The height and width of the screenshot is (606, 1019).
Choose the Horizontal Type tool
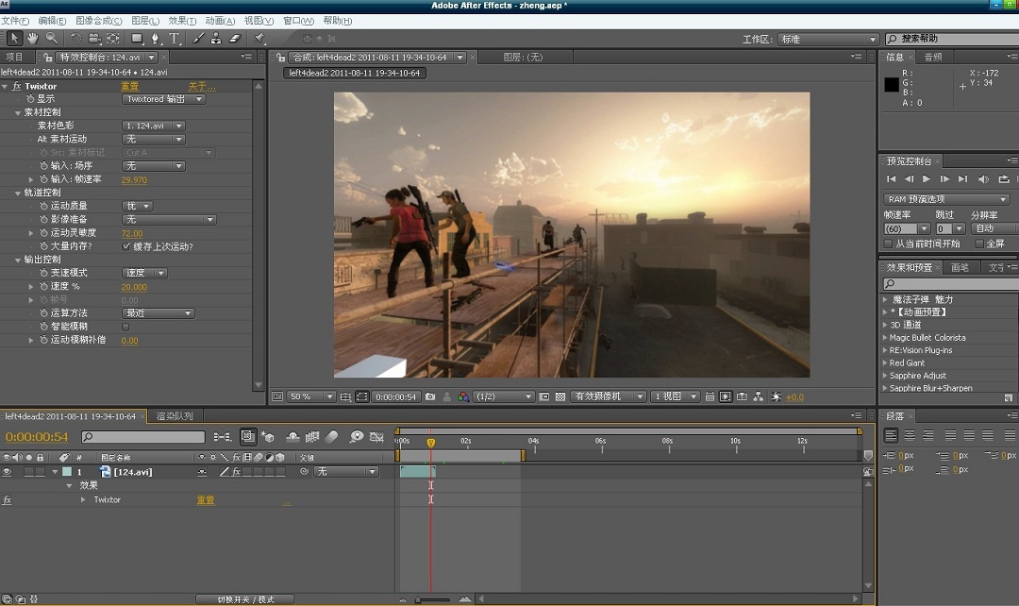[x=175, y=39]
